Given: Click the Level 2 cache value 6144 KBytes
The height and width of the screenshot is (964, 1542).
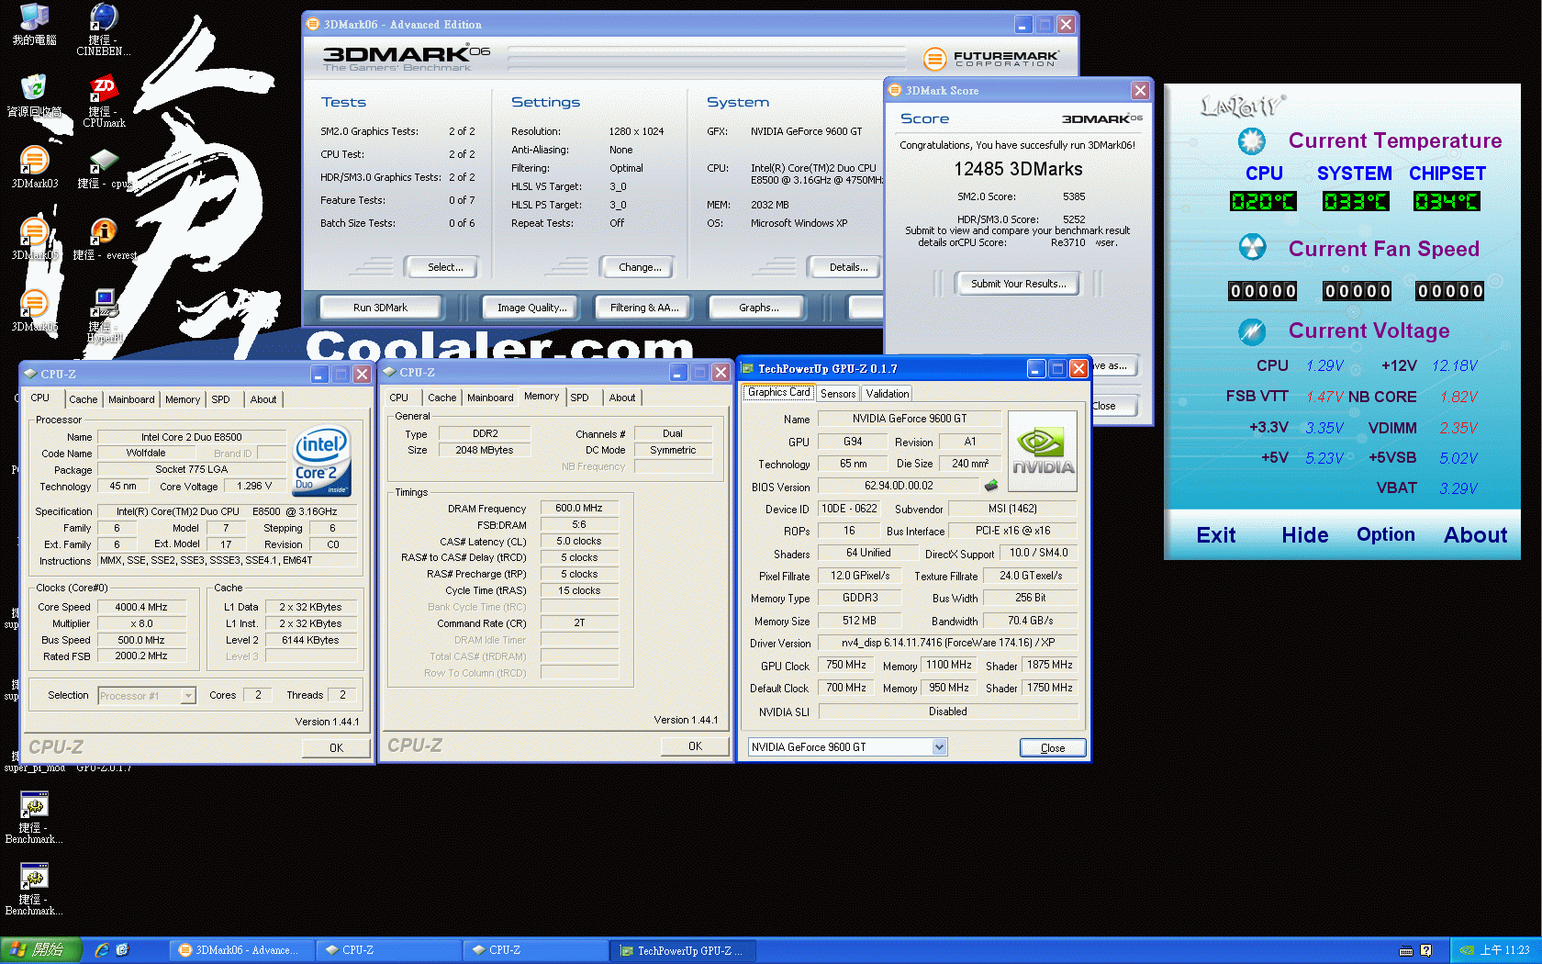Looking at the screenshot, I should 310,640.
